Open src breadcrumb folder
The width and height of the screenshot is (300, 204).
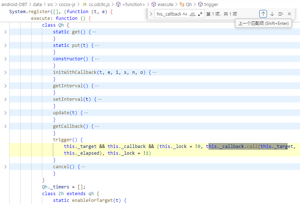[x=50, y=4]
